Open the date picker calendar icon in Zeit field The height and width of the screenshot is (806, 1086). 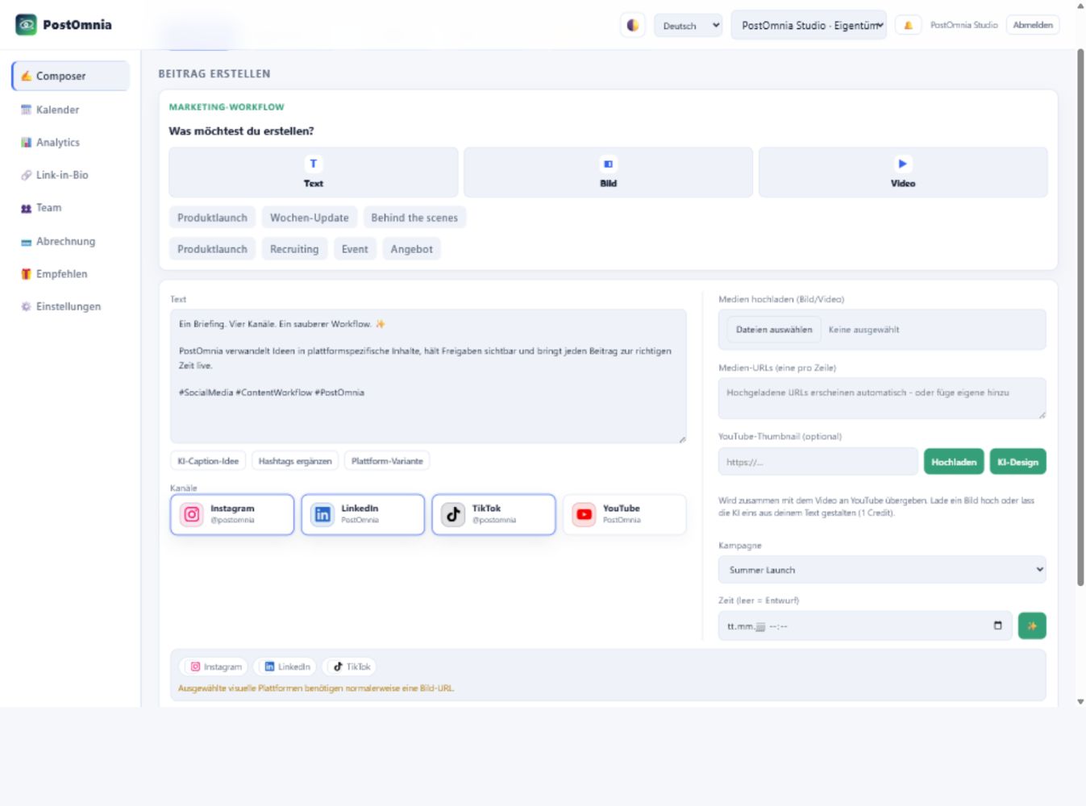[x=997, y=626]
